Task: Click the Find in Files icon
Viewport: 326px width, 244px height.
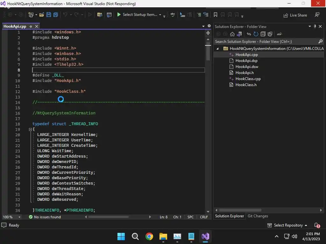Action: (x=100, y=15)
